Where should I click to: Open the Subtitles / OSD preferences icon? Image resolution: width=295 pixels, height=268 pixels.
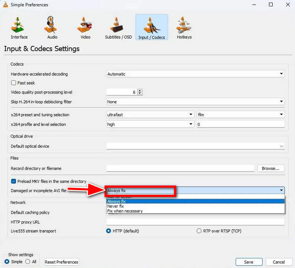118,26
